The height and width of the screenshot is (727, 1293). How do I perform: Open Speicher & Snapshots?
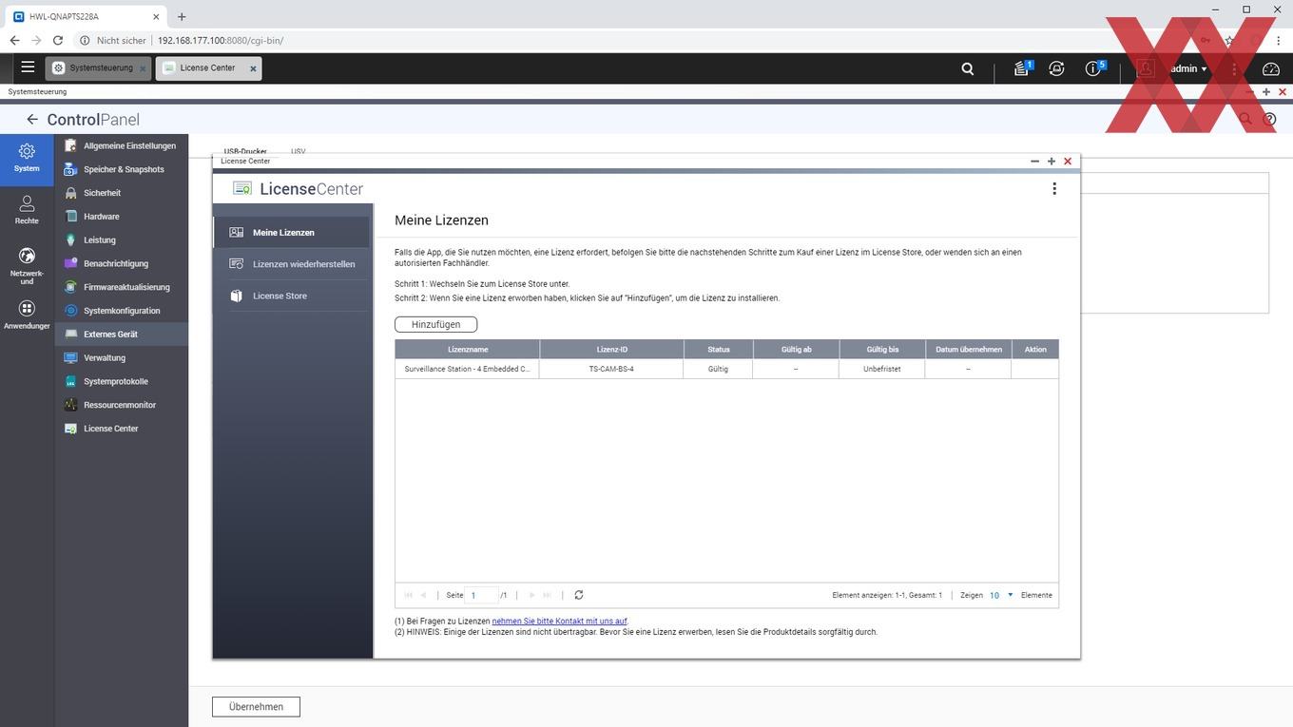(x=121, y=169)
